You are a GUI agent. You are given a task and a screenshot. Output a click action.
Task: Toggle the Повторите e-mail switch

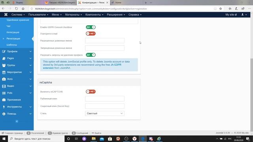click(91, 34)
